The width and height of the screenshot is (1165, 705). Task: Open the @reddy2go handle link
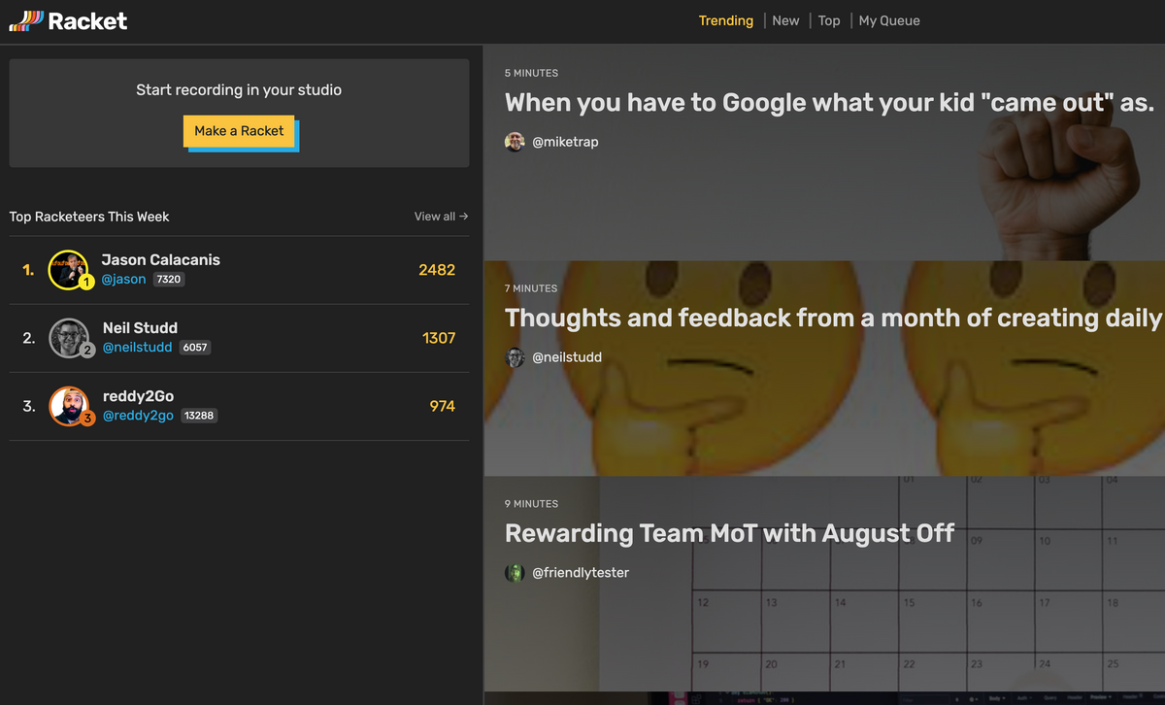138,416
